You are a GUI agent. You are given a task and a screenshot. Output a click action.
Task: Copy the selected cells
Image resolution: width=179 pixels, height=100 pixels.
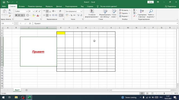tap(10, 13)
